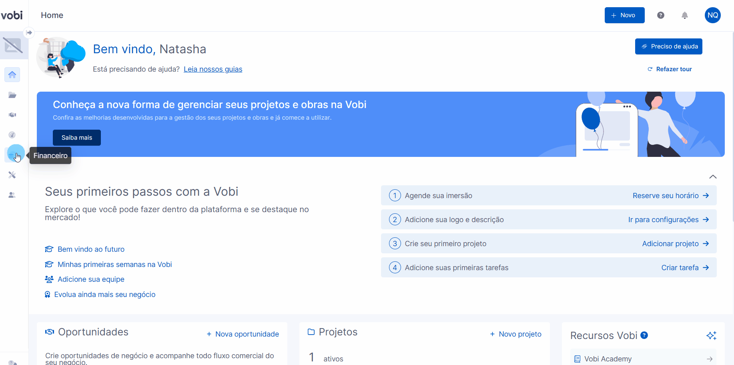Click Novo projeto
Image resolution: width=734 pixels, height=365 pixels.
(x=515, y=334)
